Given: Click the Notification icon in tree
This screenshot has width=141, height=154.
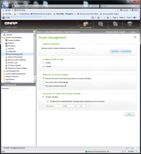Looking at the screenshot, I should point(6,52).
